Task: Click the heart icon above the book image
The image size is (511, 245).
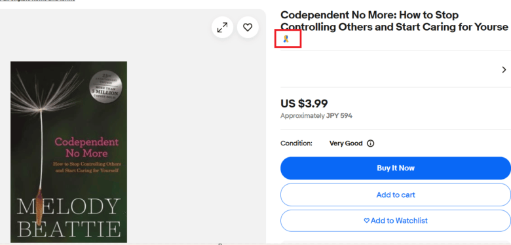Action: pos(248,28)
